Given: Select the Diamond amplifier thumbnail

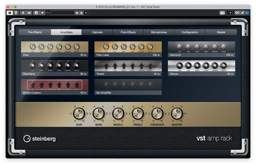Looking at the screenshot, I should [x=201, y=48].
